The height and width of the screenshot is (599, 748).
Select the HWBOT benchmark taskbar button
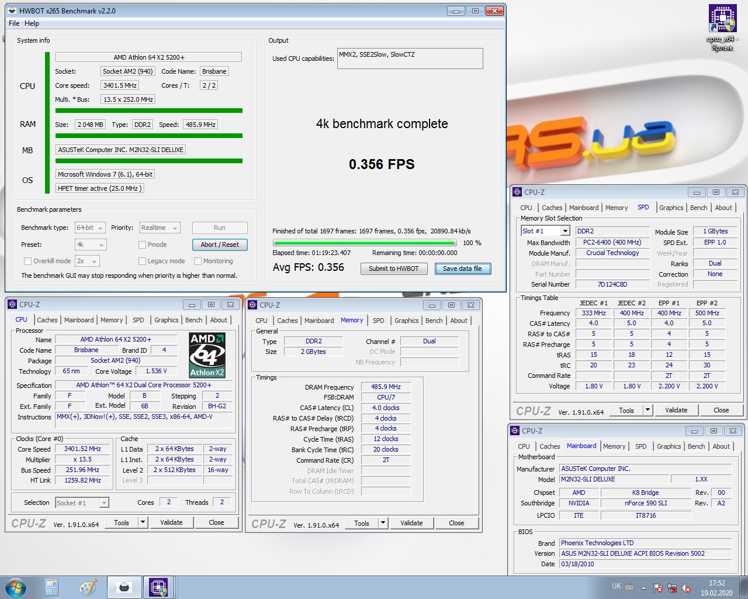pos(124,587)
